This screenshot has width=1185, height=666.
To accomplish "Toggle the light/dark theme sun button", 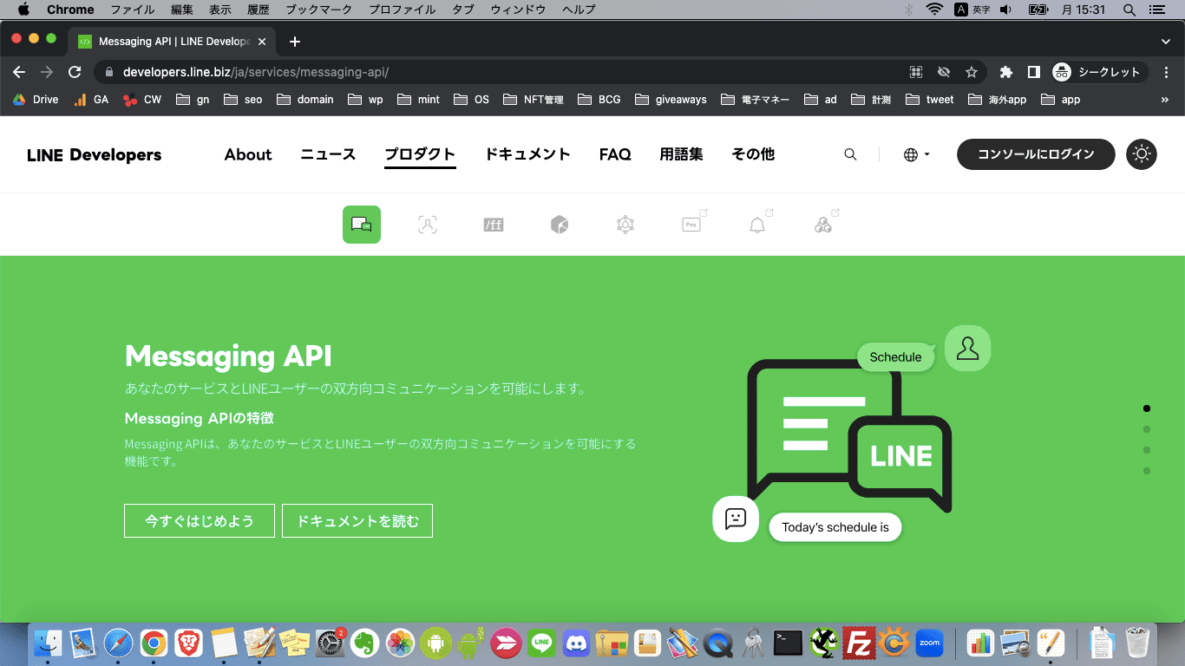I will tap(1142, 154).
